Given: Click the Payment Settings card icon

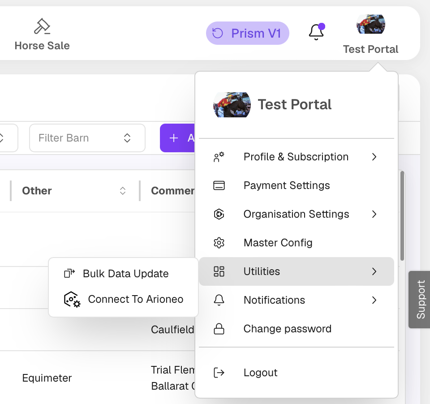Looking at the screenshot, I should click(219, 185).
